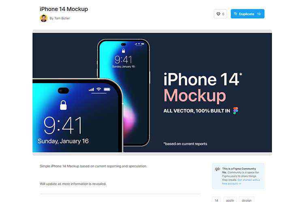Click the battery icon on the large phone
Screen dimensions: 304x202
point(107,89)
